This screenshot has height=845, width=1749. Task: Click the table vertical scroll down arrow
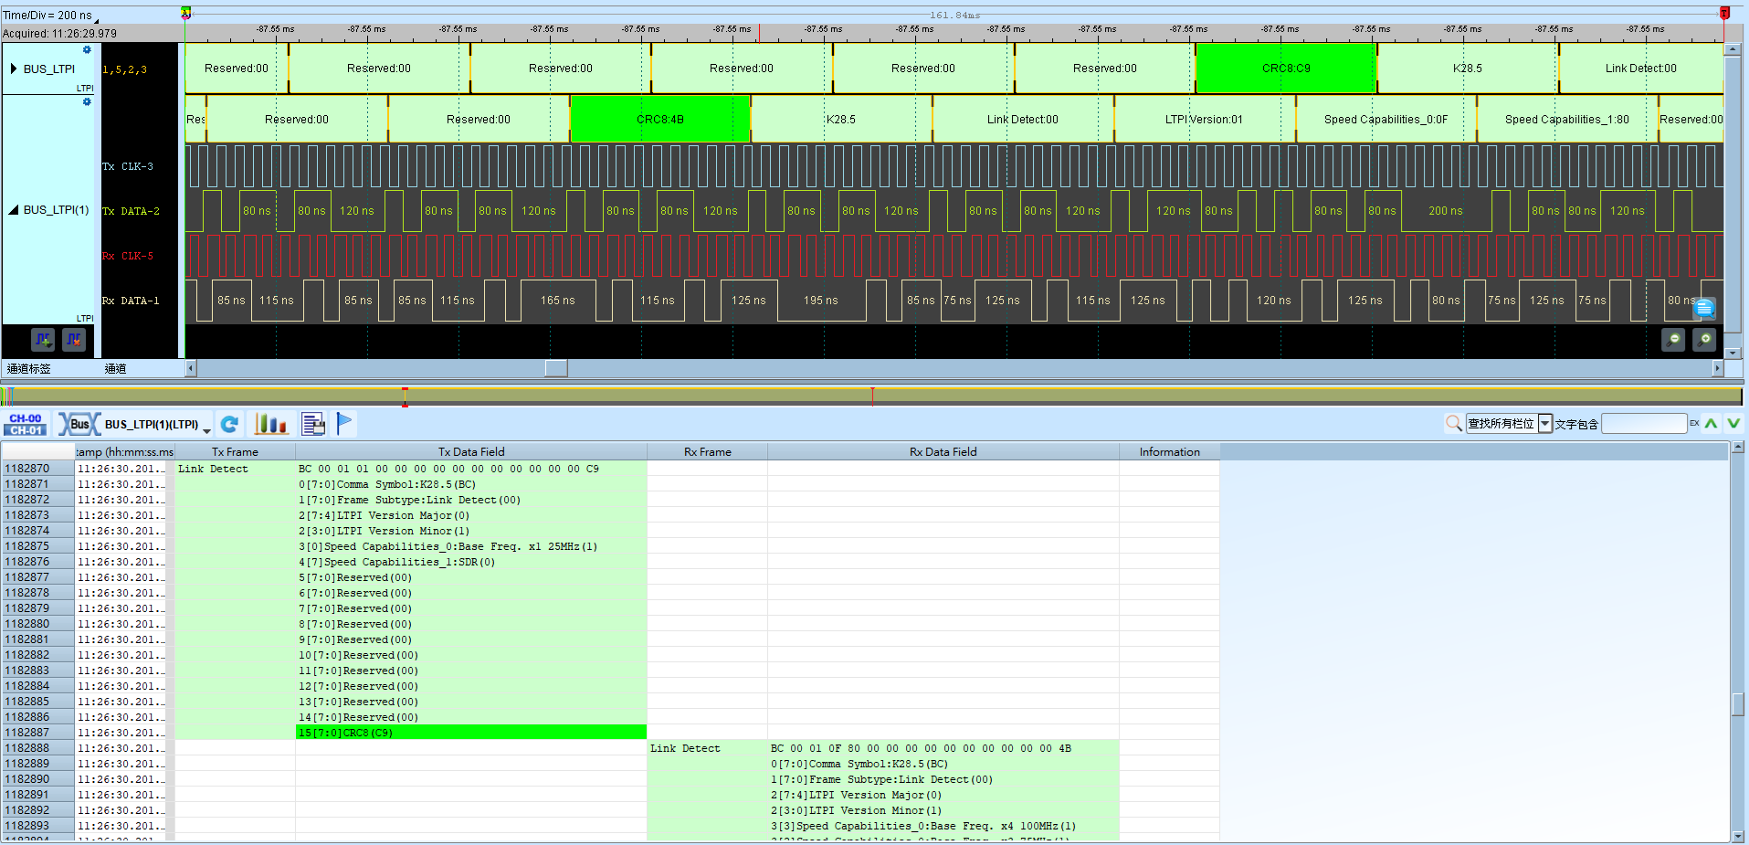(1737, 836)
